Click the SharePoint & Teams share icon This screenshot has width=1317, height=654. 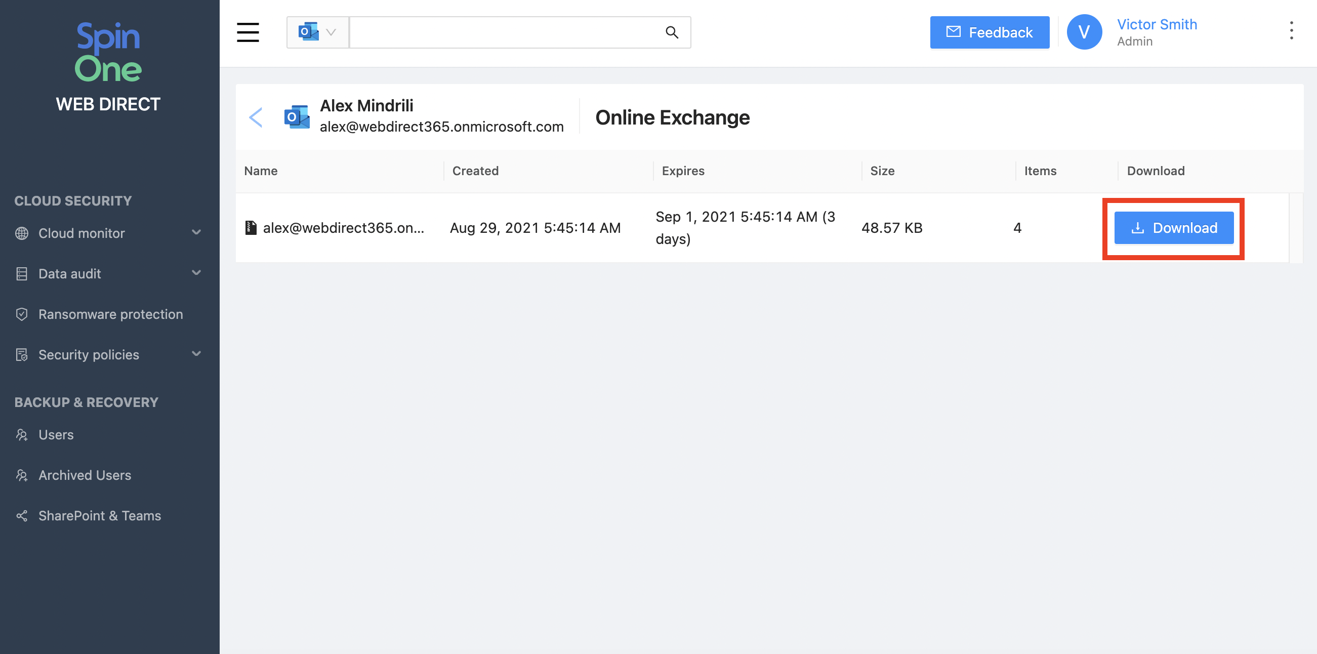click(x=21, y=515)
